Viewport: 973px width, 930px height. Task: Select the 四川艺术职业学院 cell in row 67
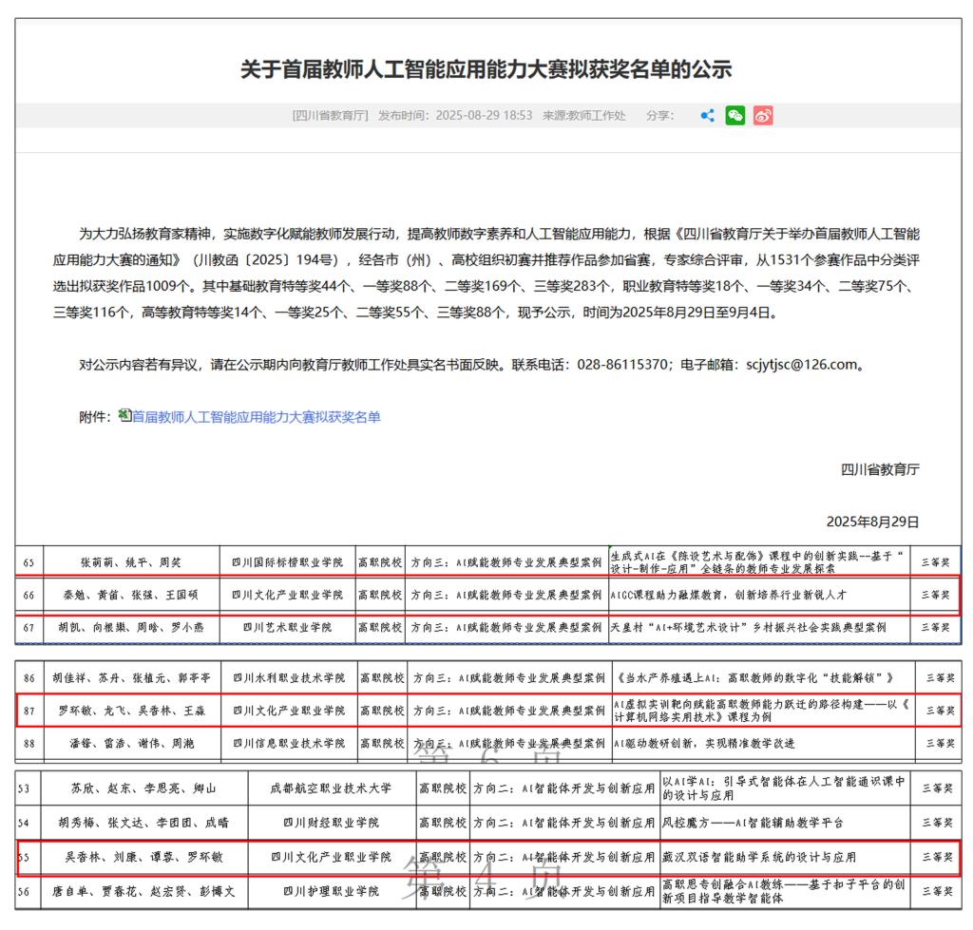coord(287,627)
